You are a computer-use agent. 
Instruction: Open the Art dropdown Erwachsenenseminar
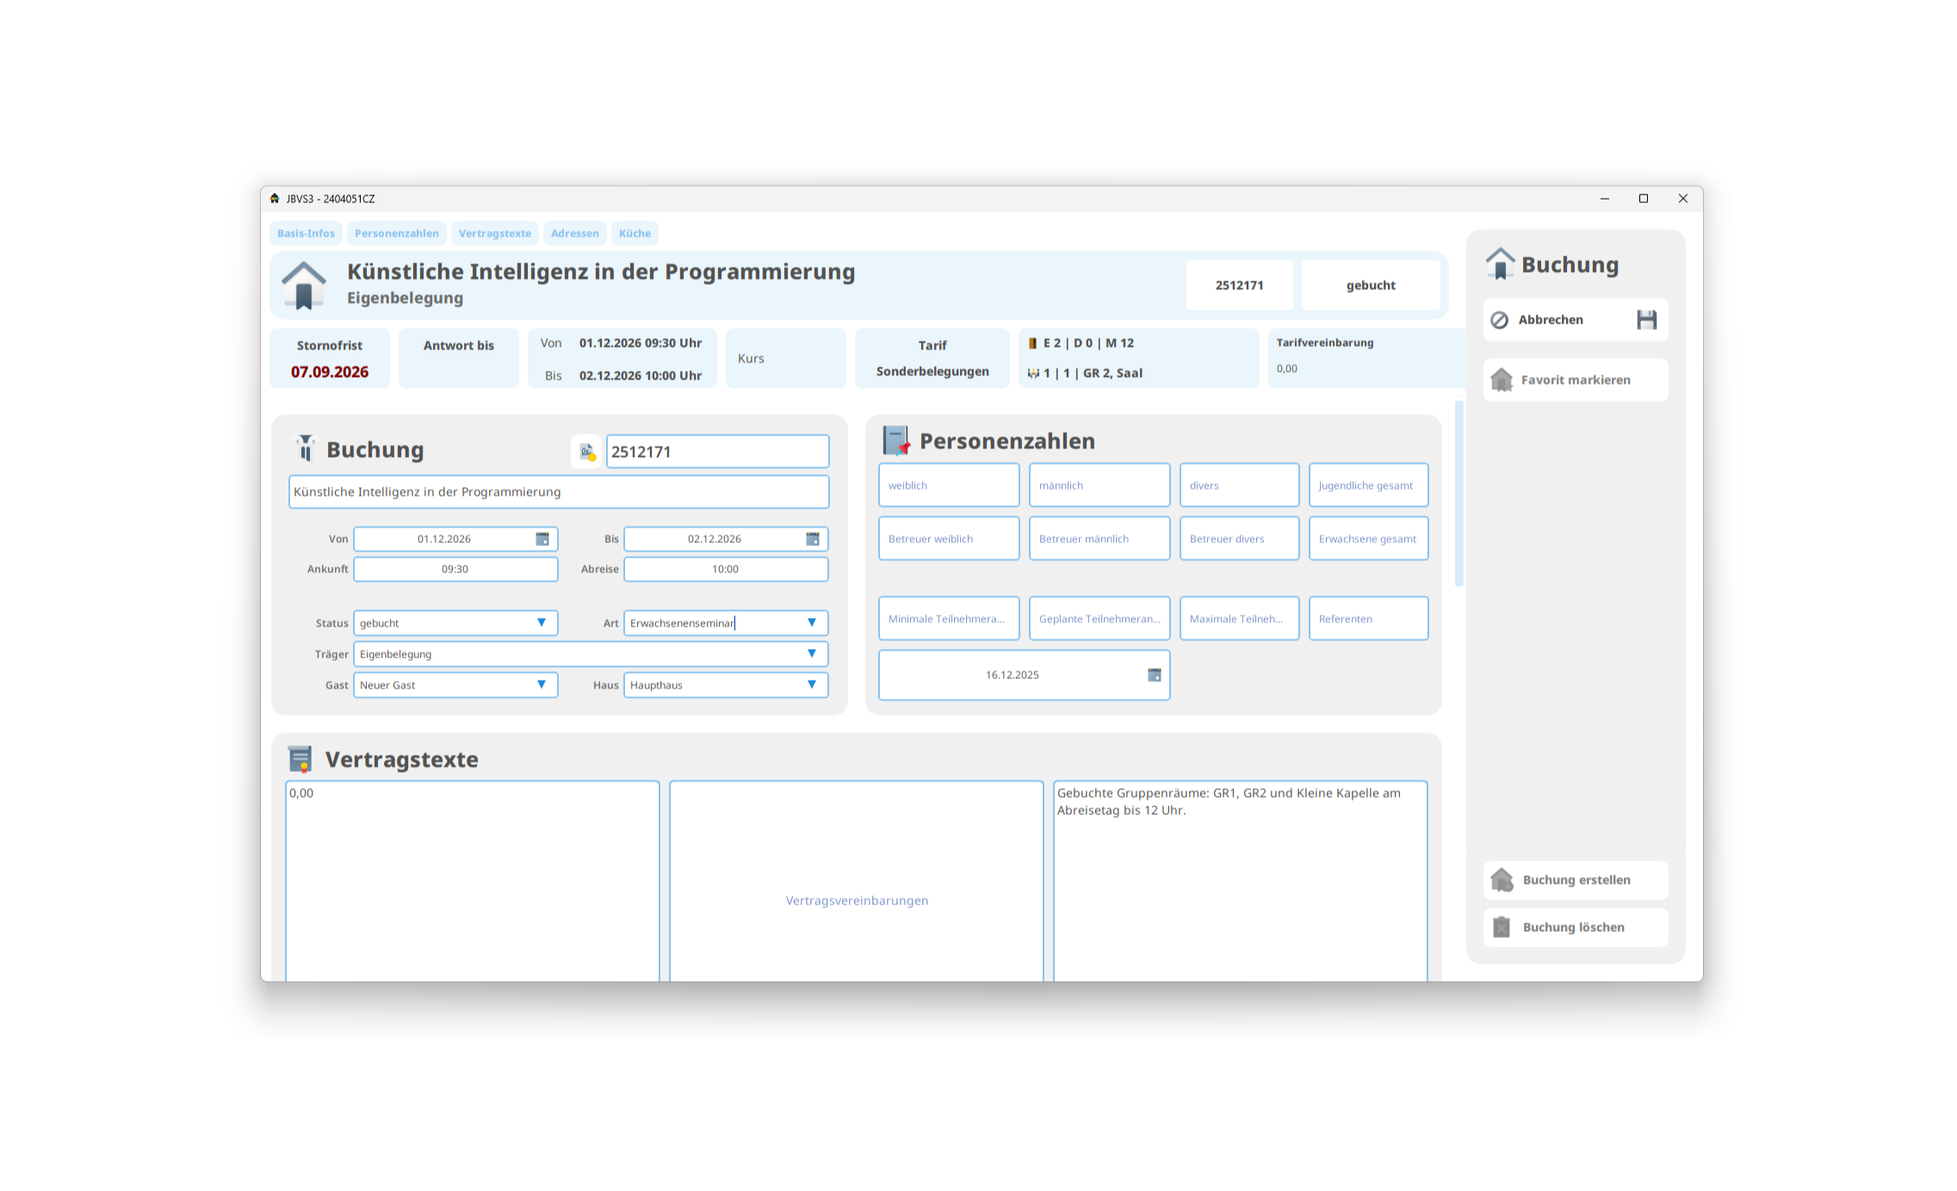pyautogui.click(x=811, y=623)
